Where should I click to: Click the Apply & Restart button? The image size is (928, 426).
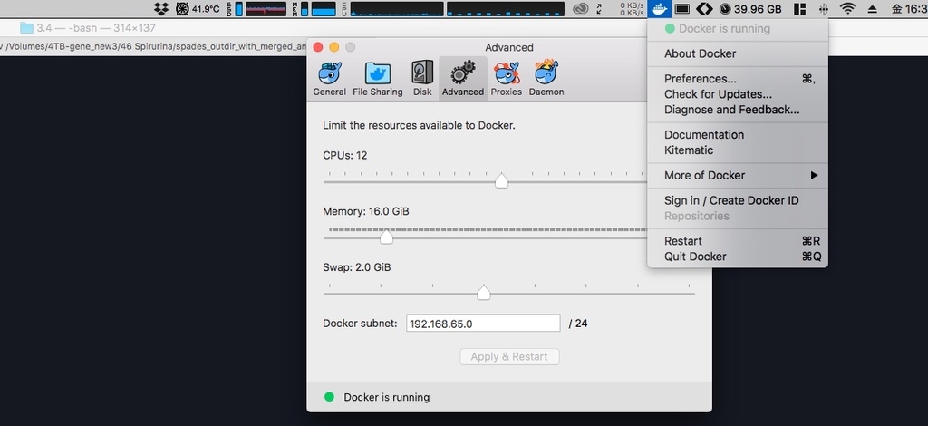[x=509, y=357]
